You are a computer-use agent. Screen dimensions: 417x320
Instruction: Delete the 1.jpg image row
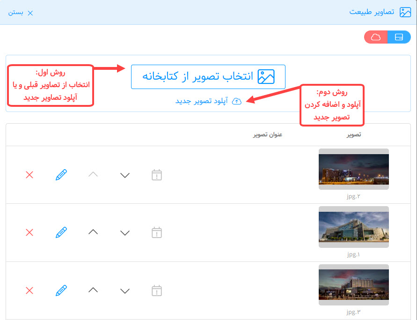[29, 232]
